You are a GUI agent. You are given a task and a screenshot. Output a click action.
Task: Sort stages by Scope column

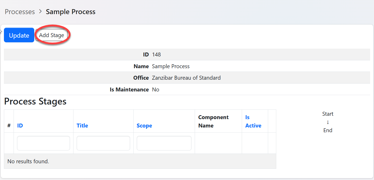pos(144,126)
